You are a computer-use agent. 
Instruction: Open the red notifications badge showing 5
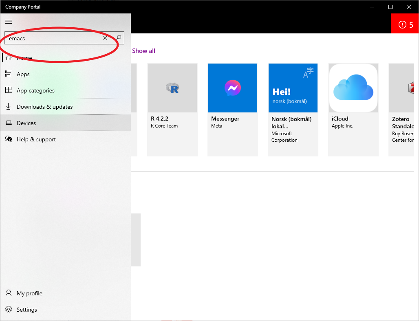[405, 24]
